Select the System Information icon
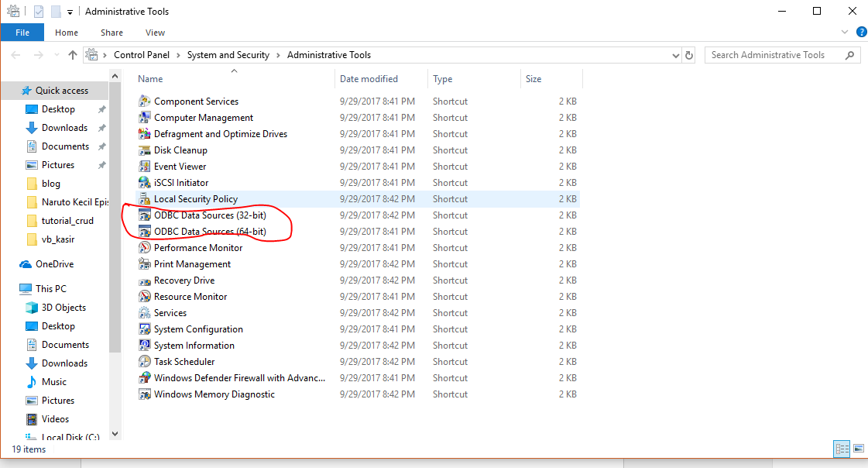868x468 pixels. [x=145, y=345]
